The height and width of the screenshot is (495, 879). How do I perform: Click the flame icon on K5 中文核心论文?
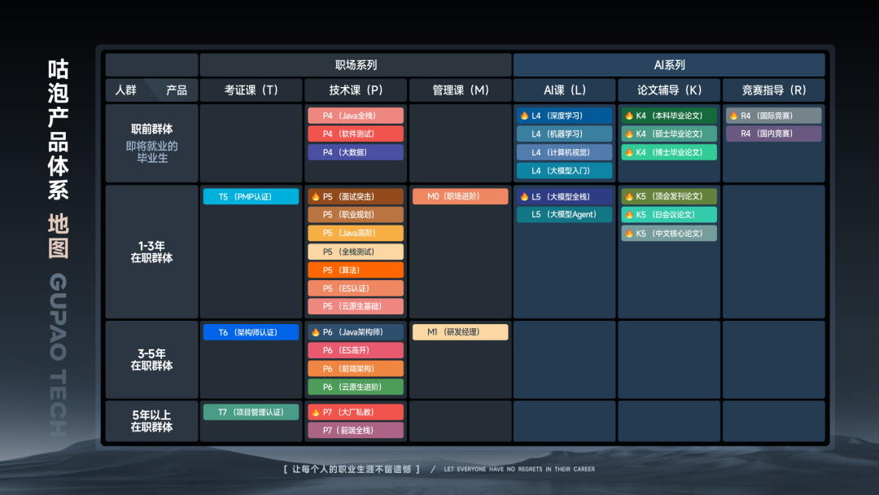click(x=629, y=233)
